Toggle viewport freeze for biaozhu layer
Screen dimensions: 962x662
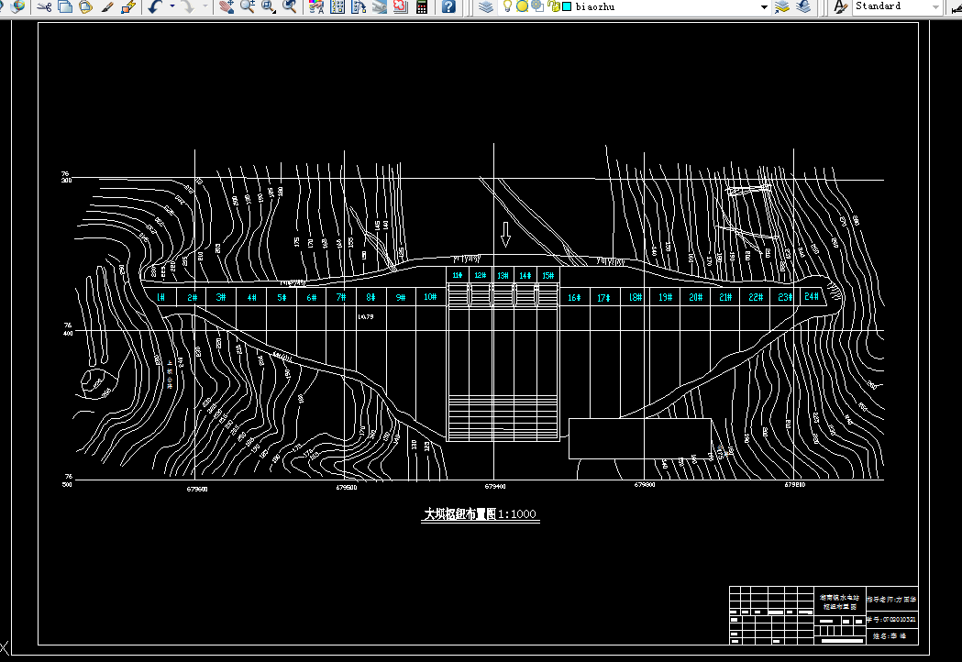(x=537, y=6)
